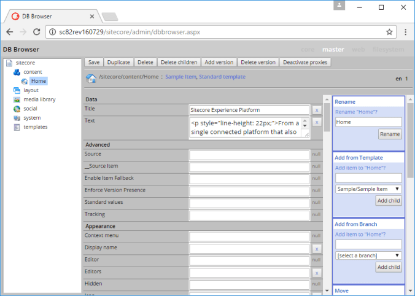Click the Hidden input field
This screenshot has width=415, height=296.
(x=249, y=285)
